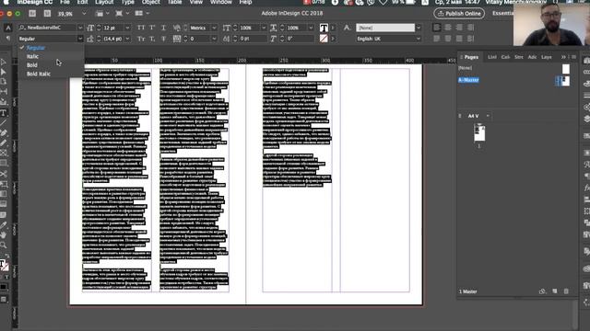Image resolution: width=590 pixels, height=331 pixels.
Task: Select the Scissors tool
Action: pos(4,174)
